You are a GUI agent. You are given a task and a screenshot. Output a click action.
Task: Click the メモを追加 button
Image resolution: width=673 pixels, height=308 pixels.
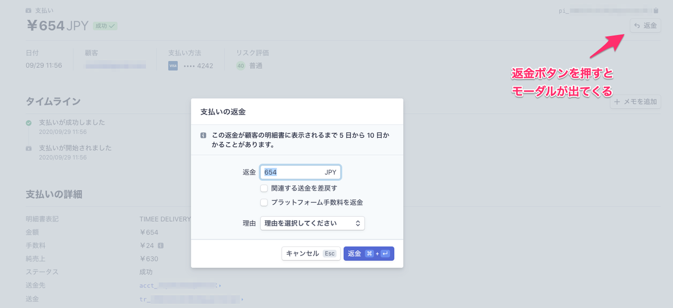point(635,102)
